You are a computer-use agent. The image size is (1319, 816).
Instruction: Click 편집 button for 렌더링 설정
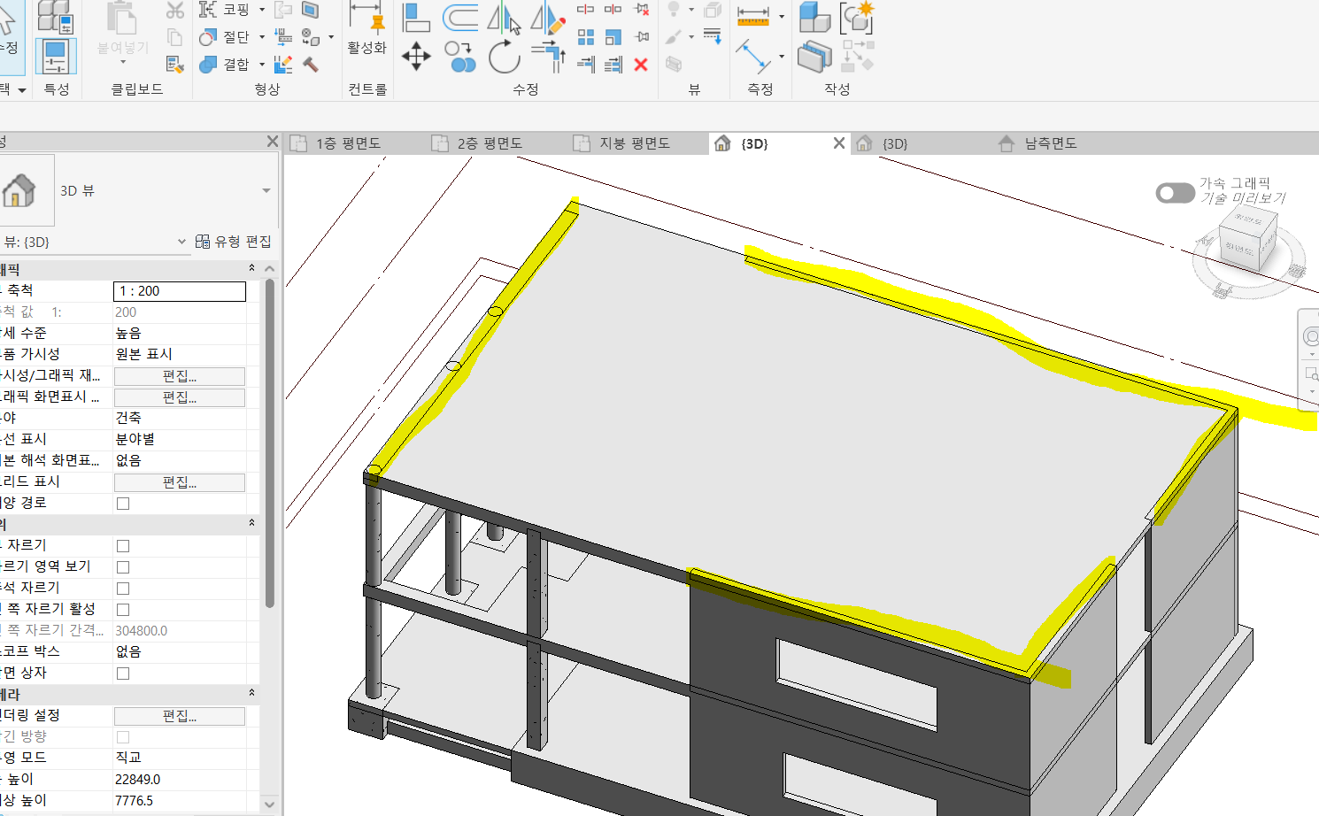coord(180,716)
